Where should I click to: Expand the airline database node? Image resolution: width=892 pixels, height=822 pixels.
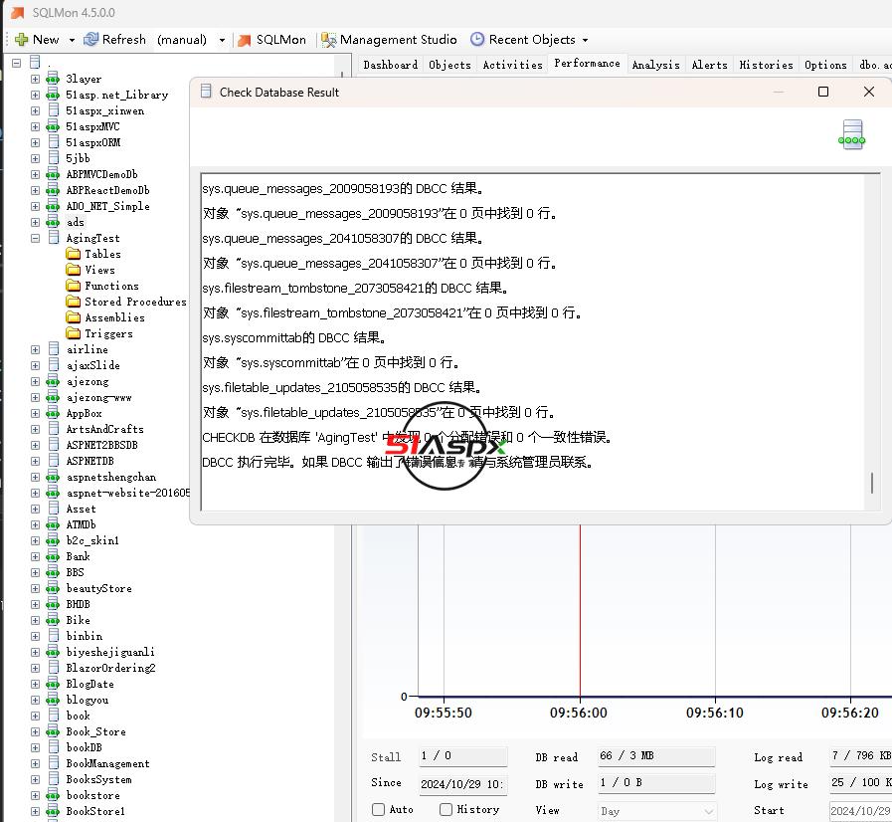(x=36, y=349)
